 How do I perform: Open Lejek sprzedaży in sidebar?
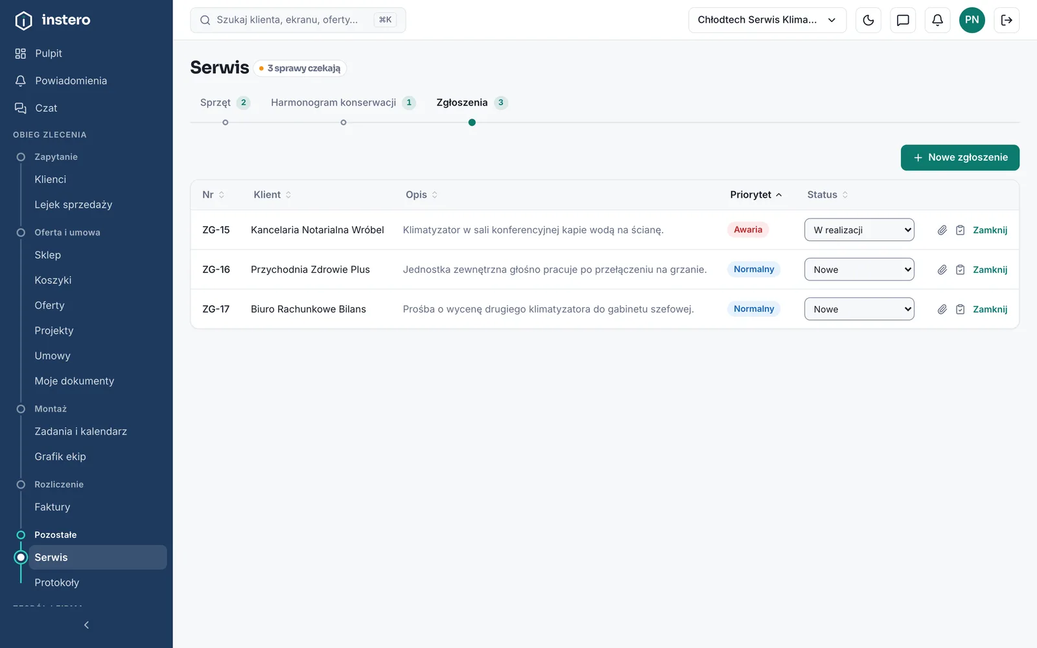(97, 204)
